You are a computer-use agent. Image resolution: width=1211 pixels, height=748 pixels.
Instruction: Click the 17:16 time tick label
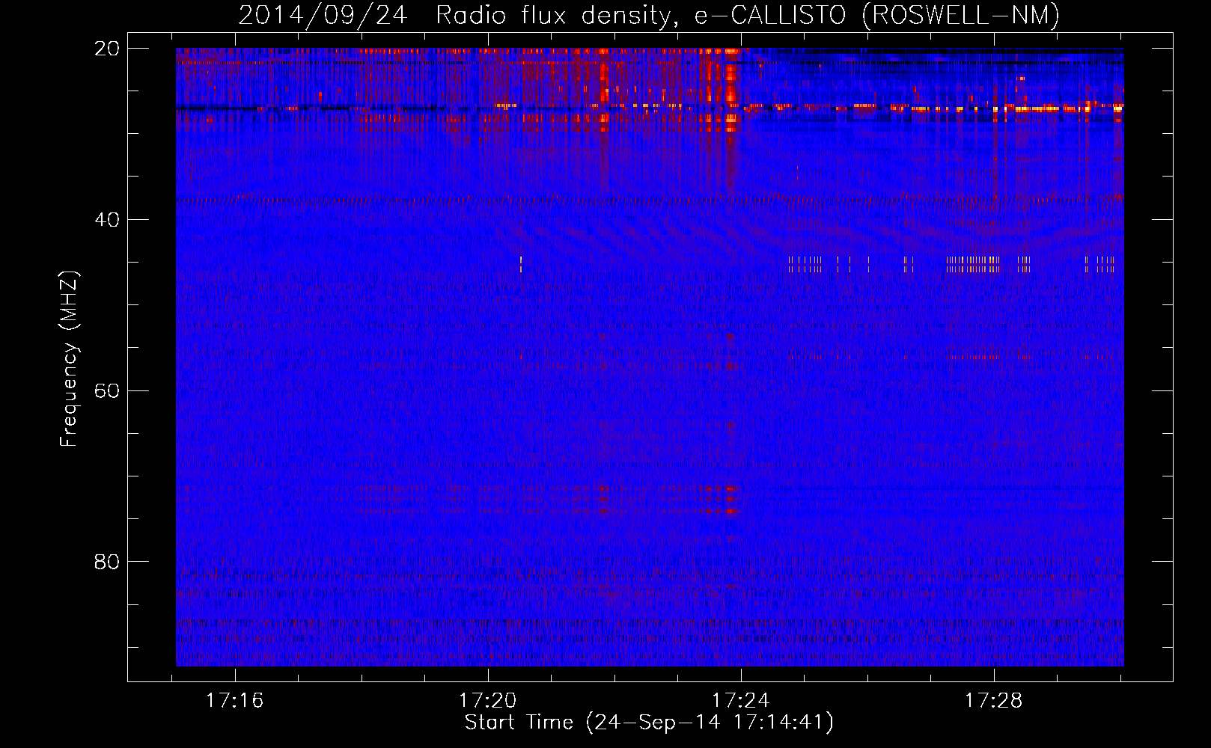235,701
